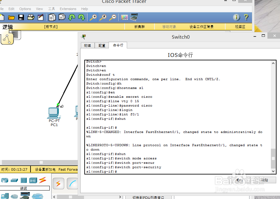
Task: Open the Help menu
Action: pos(84,9)
